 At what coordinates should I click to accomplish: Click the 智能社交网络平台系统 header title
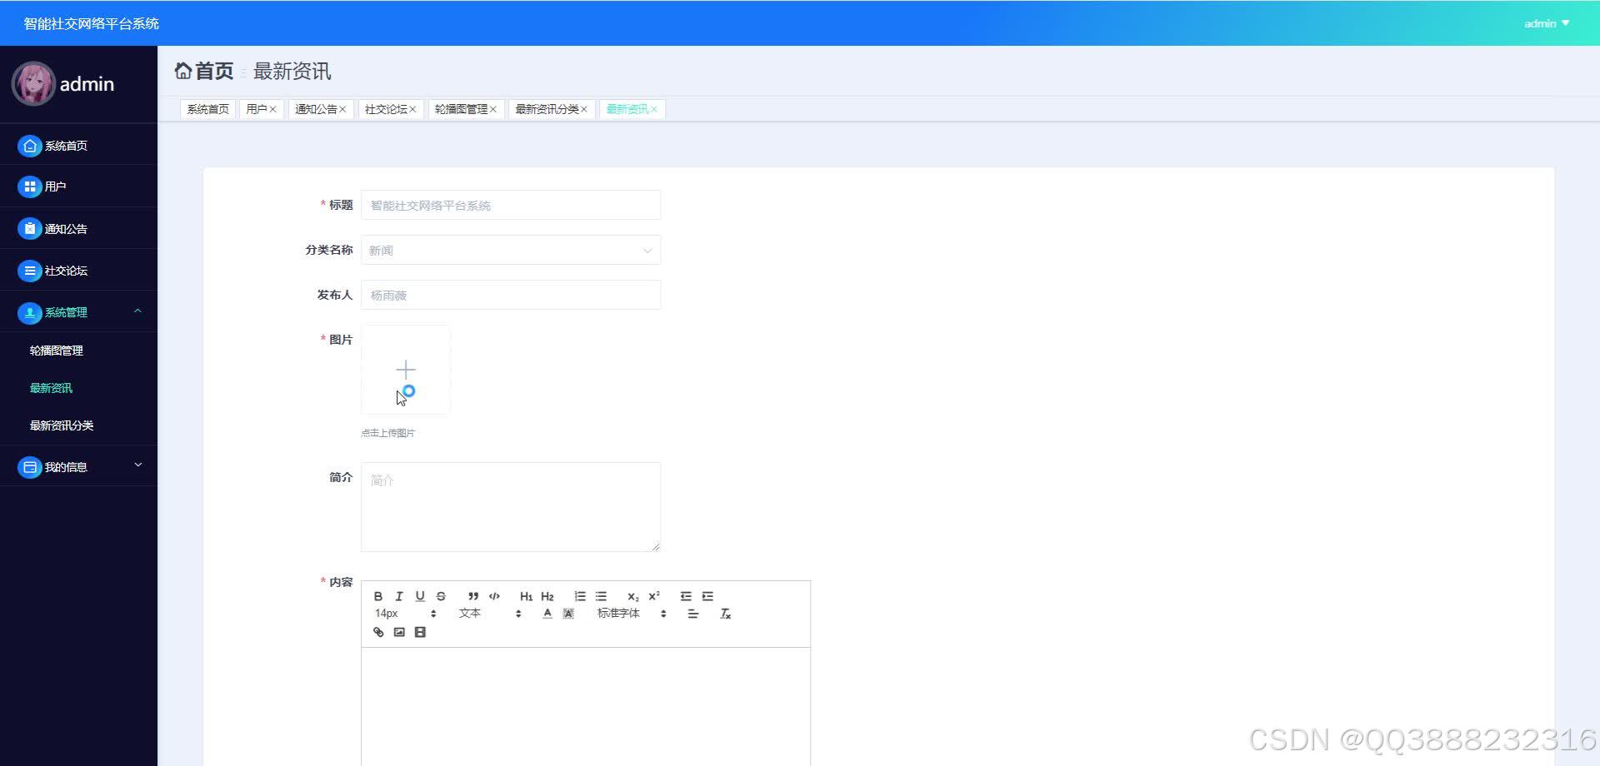point(92,23)
